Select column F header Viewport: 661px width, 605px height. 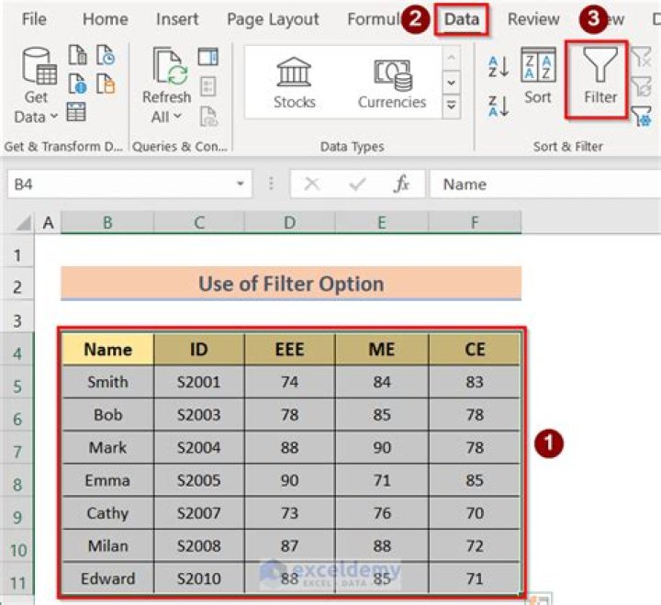(475, 222)
